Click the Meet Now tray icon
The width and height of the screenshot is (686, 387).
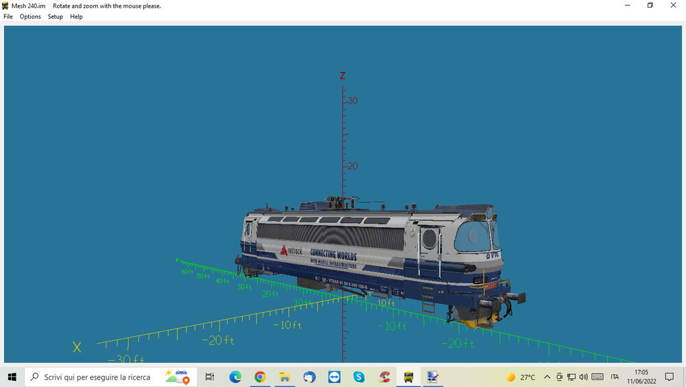pyautogui.click(x=559, y=377)
